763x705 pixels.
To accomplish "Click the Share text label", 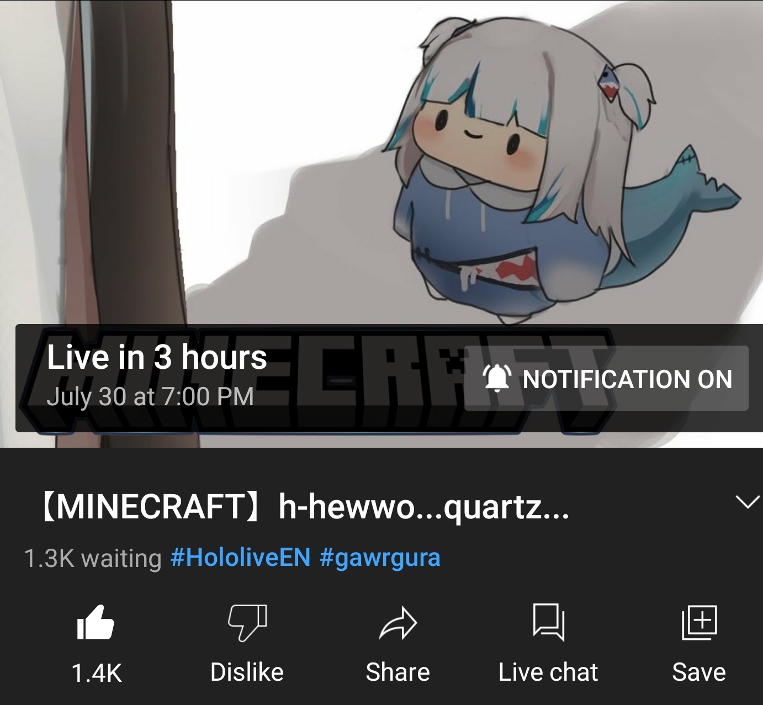I will point(398,672).
